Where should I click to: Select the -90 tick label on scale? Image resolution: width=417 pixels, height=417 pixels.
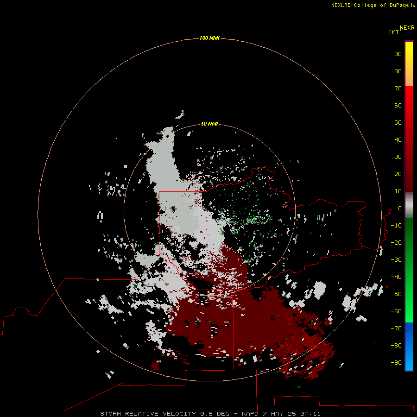click(396, 363)
